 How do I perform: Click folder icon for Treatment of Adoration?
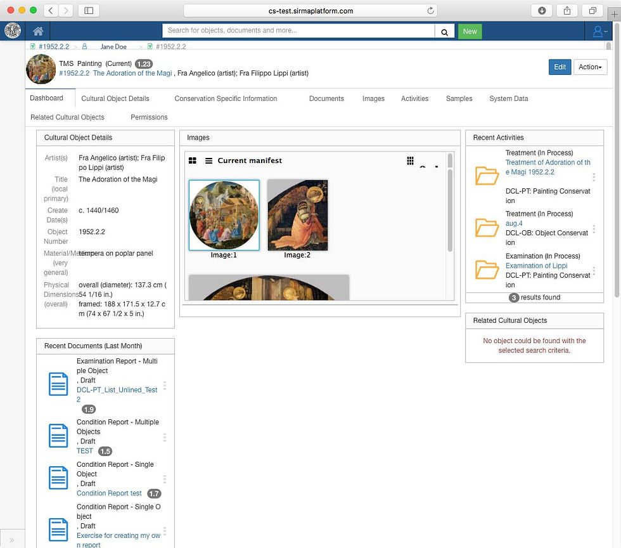click(x=487, y=175)
